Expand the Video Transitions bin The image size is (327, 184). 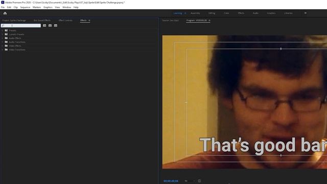pos(2,50)
